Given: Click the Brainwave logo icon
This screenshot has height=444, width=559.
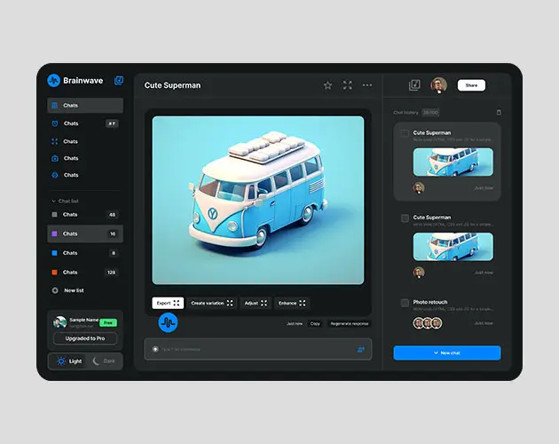Looking at the screenshot, I should [x=54, y=81].
